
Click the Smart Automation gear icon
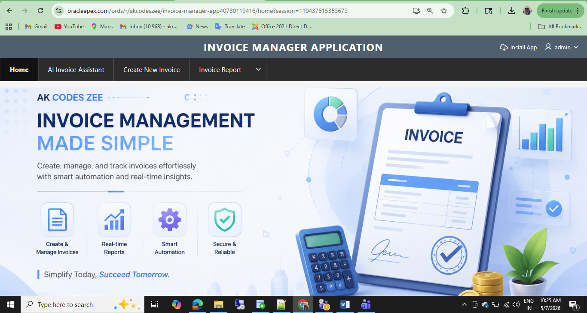click(170, 220)
